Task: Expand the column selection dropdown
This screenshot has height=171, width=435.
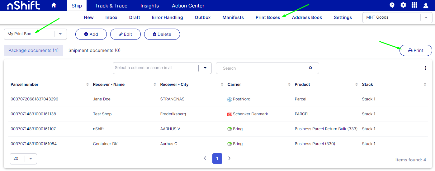Action: coord(205,68)
